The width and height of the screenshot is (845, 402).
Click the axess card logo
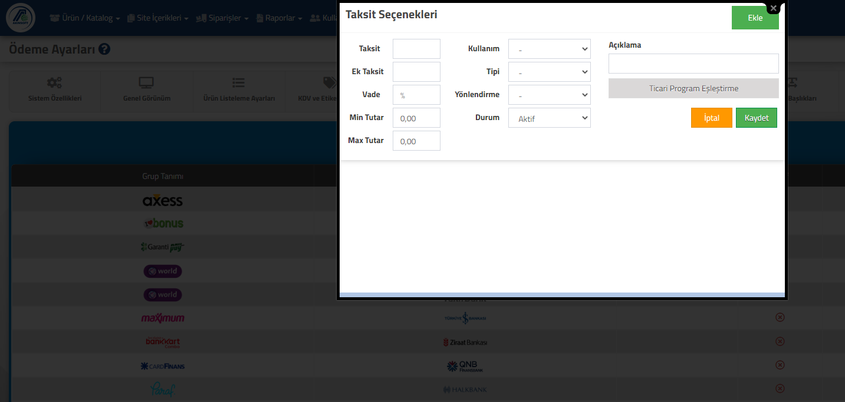(x=163, y=200)
